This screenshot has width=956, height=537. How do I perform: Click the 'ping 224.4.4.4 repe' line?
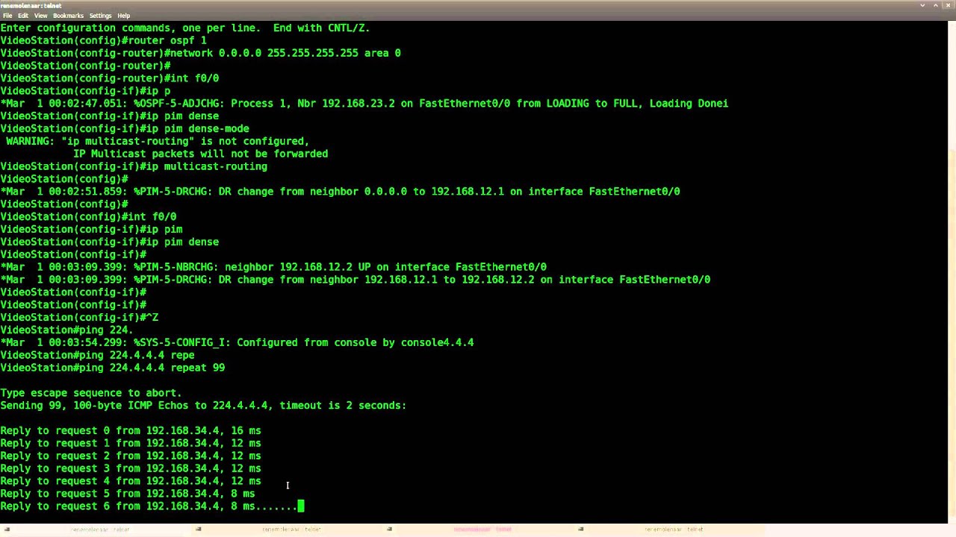point(97,355)
